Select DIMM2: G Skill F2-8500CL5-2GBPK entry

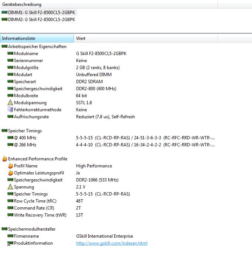tap(41, 19)
